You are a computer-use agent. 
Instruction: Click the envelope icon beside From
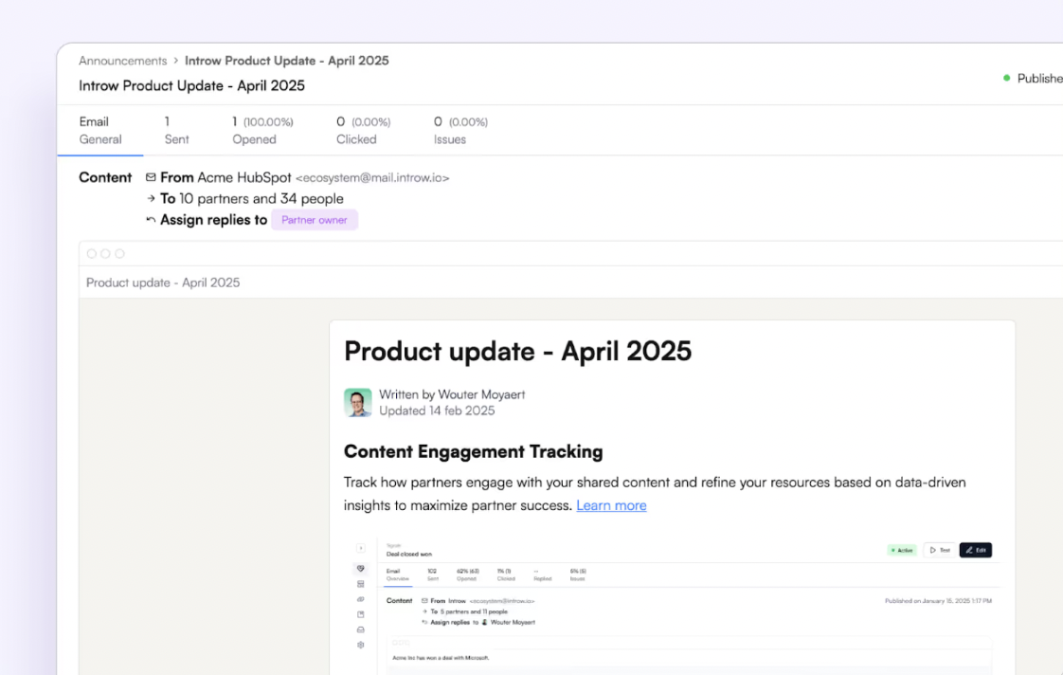151,177
